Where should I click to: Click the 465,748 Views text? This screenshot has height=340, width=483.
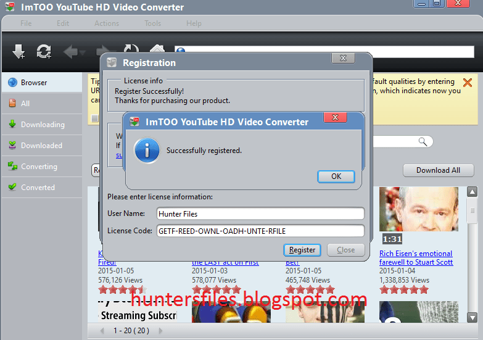tap(307, 280)
